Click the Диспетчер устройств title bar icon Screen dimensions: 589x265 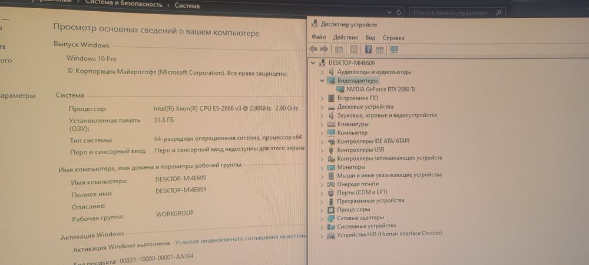(x=315, y=24)
